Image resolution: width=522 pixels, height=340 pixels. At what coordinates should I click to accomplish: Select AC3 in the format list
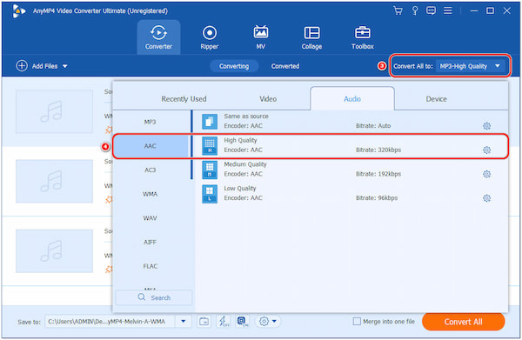(x=151, y=170)
